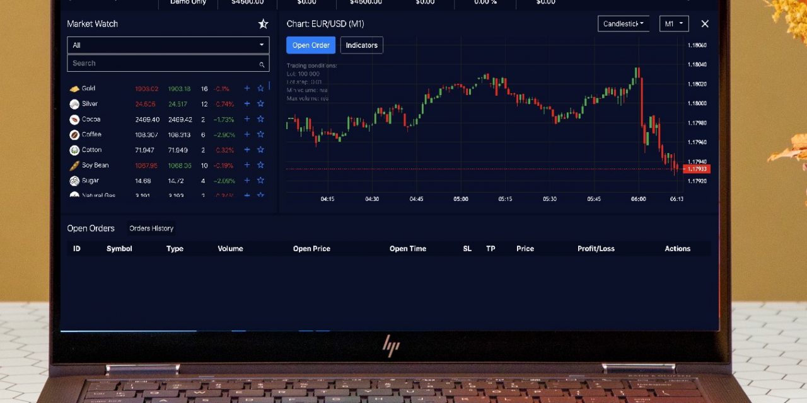Favorite Sugar with its star toggle
The image size is (807, 403).
[x=260, y=181]
